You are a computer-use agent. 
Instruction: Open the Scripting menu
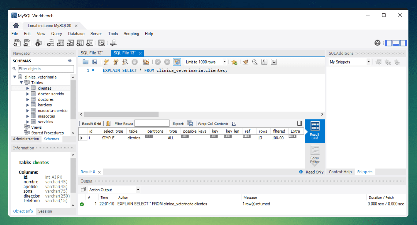coord(131,34)
